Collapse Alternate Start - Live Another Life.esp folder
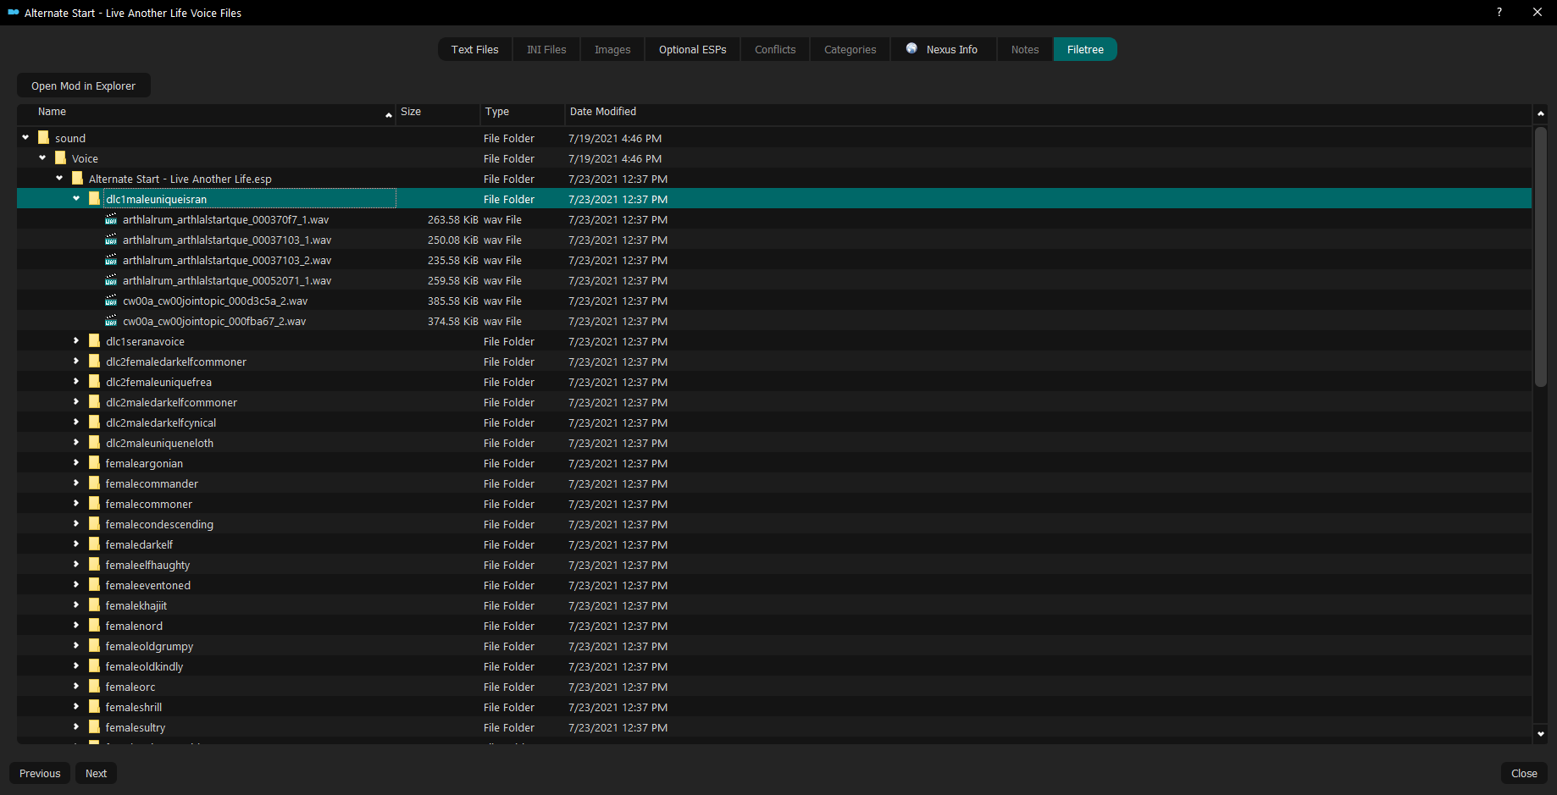 59,178
